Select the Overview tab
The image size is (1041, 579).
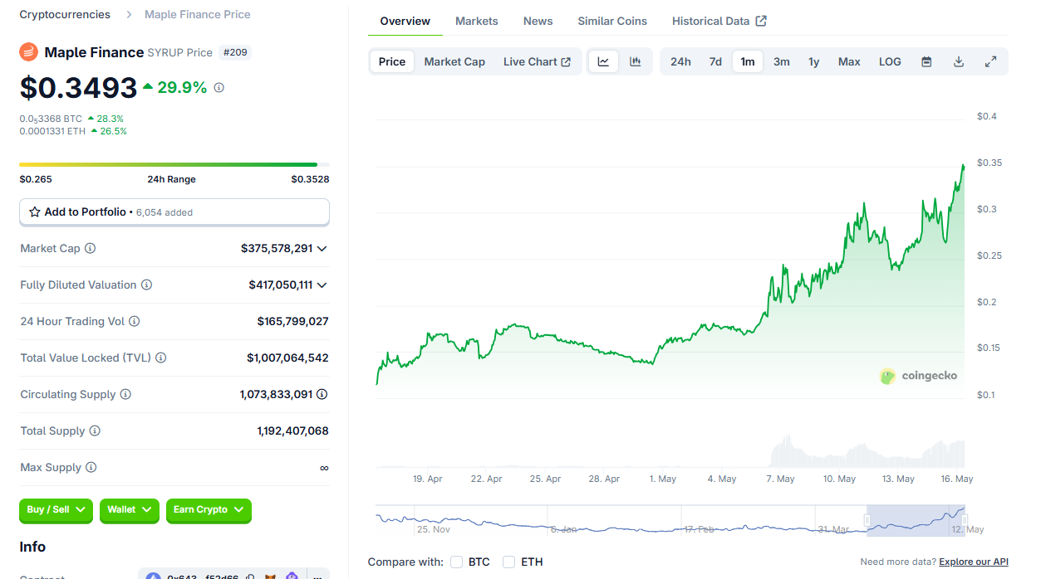pos(405,21)
